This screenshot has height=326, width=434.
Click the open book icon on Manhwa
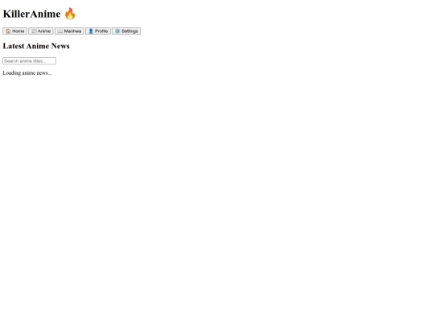pyautogui.click(x=60, y=31)
